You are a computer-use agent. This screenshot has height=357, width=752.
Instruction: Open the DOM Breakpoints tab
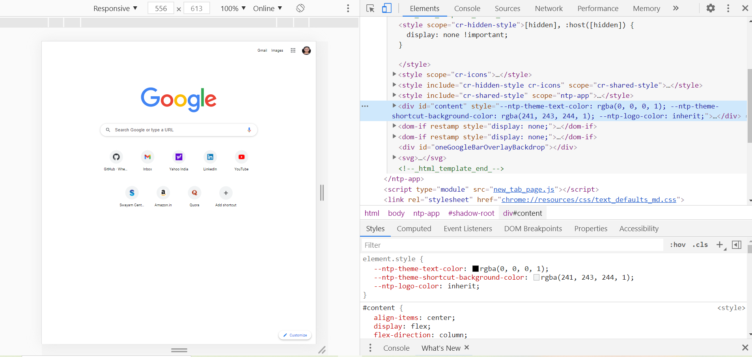(x=533, y=229)
